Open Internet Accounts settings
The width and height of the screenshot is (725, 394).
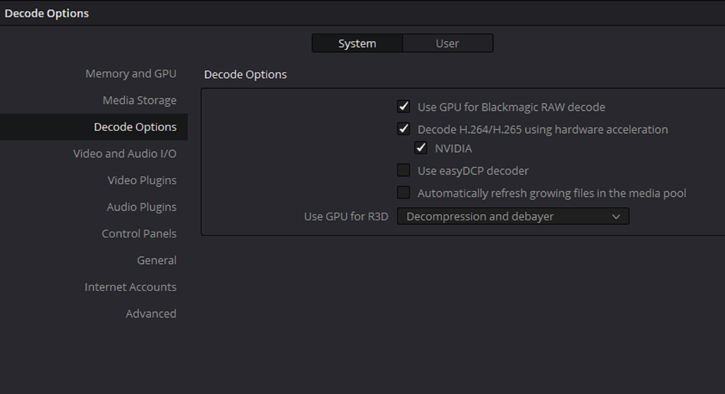[130, 286]
